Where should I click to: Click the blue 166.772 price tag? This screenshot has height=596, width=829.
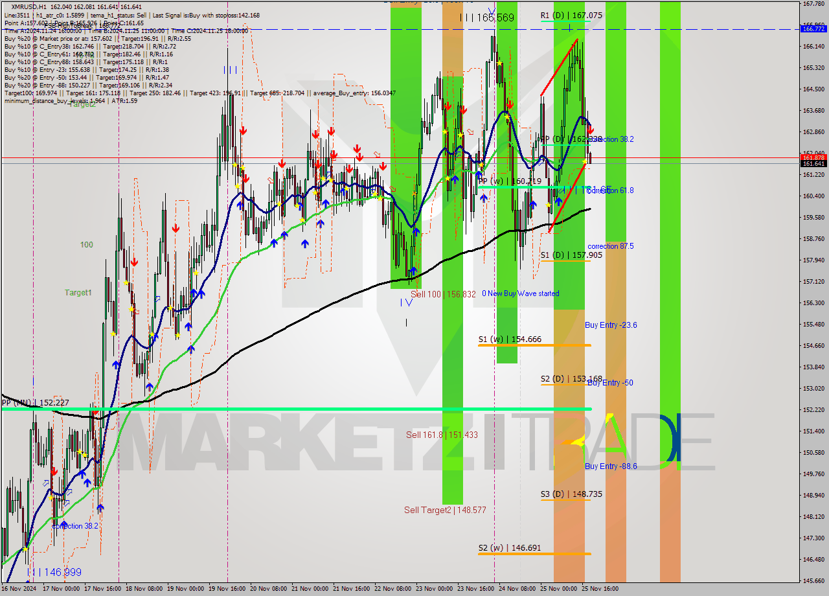[813, 29]
